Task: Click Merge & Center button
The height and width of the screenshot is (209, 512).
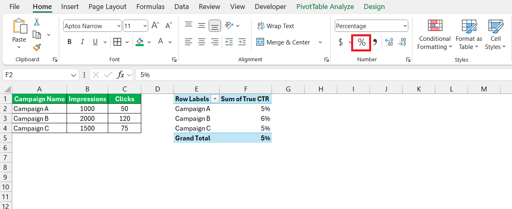Action: [284, 42]
